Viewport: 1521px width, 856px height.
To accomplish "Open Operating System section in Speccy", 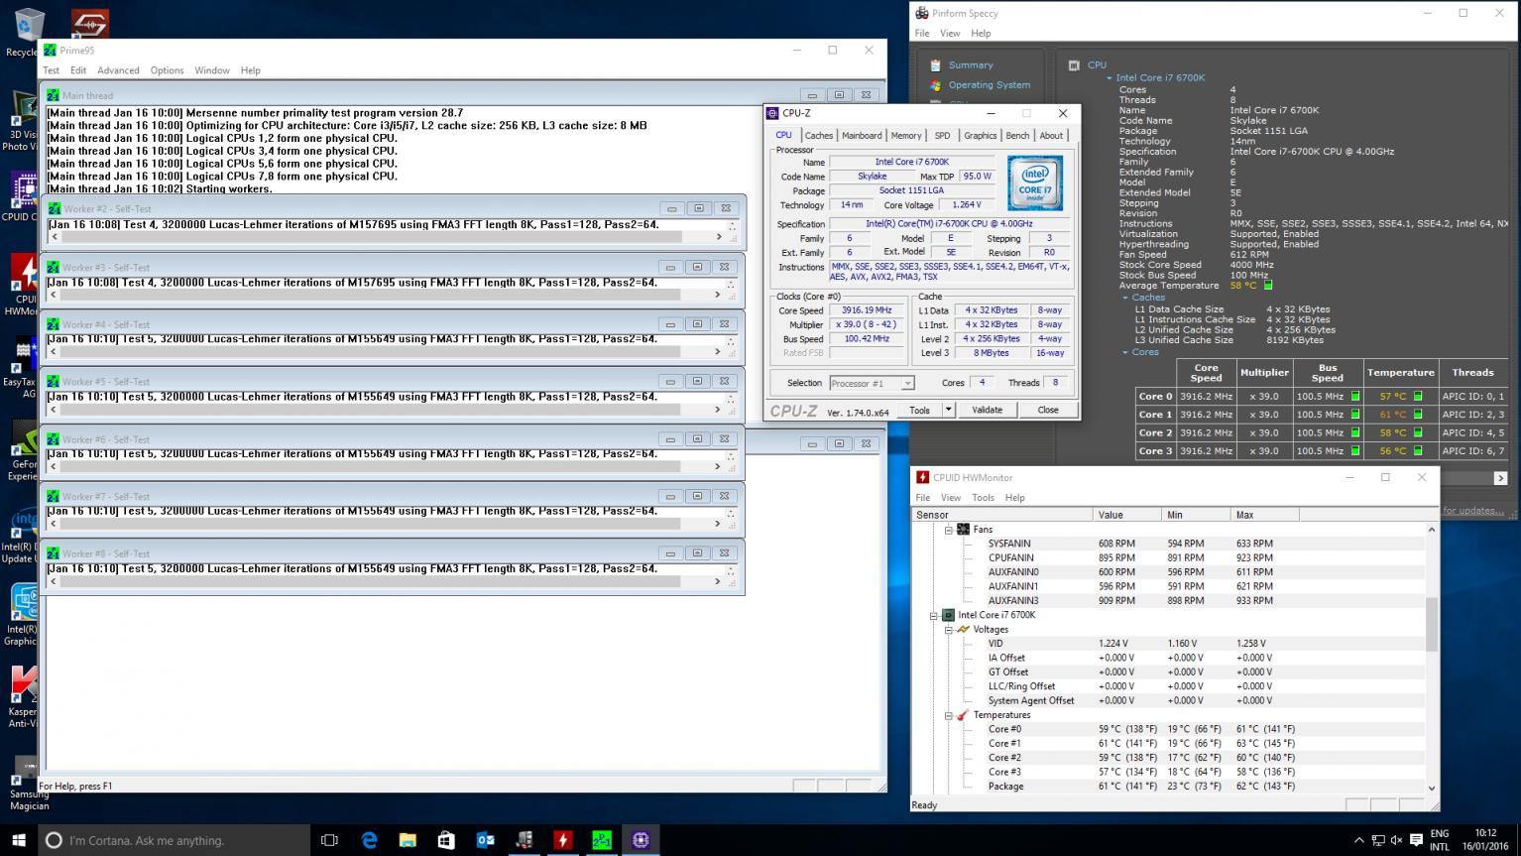I will click(989, 85).
